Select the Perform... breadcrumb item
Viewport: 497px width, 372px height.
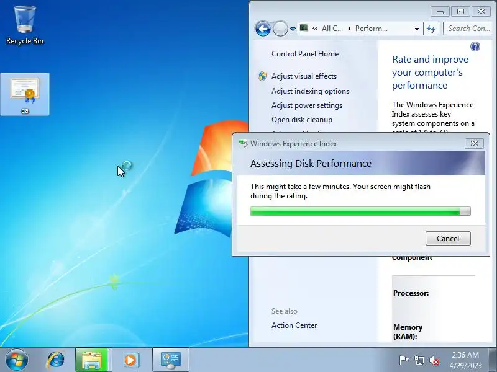point(371,29)
